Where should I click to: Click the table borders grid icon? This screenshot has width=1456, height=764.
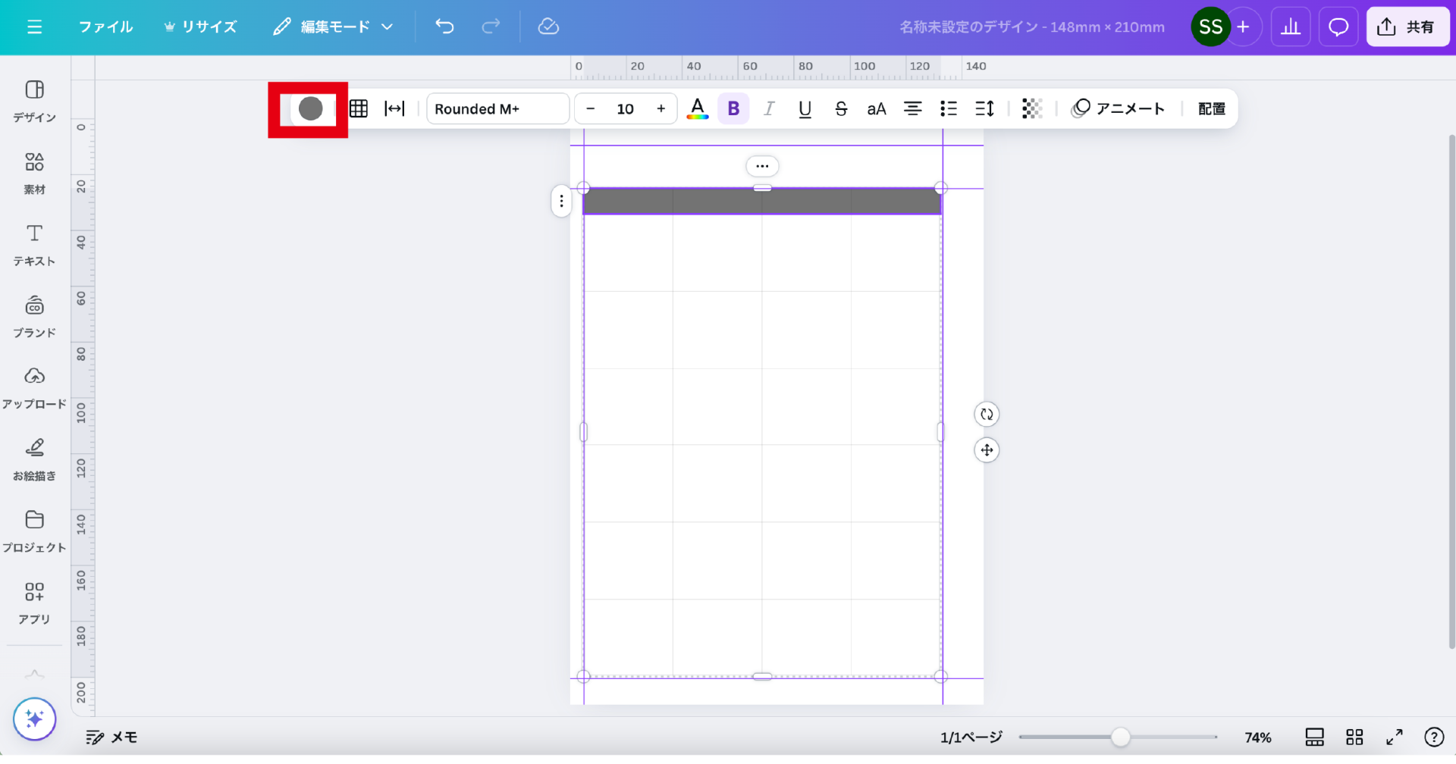point(359,109)
